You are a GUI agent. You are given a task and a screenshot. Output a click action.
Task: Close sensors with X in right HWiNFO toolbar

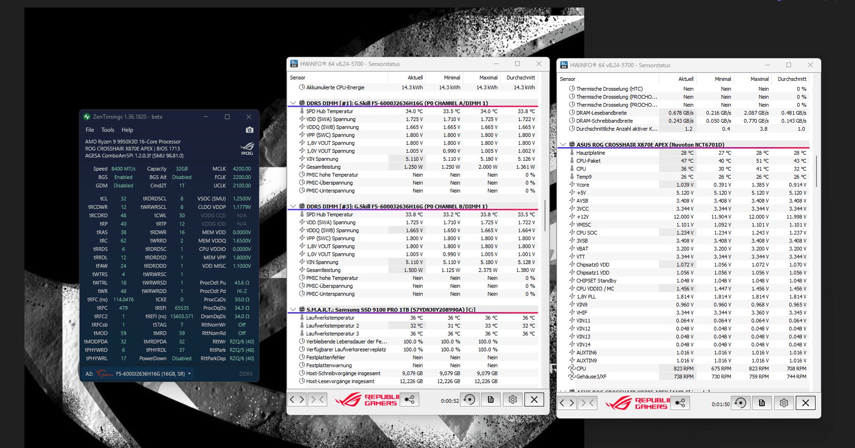click(806, 403)
